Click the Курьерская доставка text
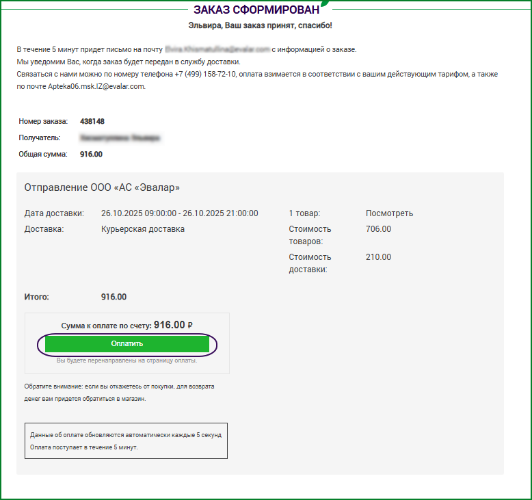Image resolution: width=532 pixels, height=500 pixels. 142,229
